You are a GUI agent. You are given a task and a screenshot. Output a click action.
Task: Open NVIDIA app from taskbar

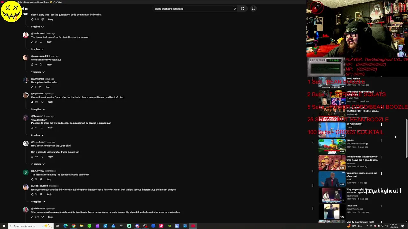pyautogui.click(x=169, y=226)
